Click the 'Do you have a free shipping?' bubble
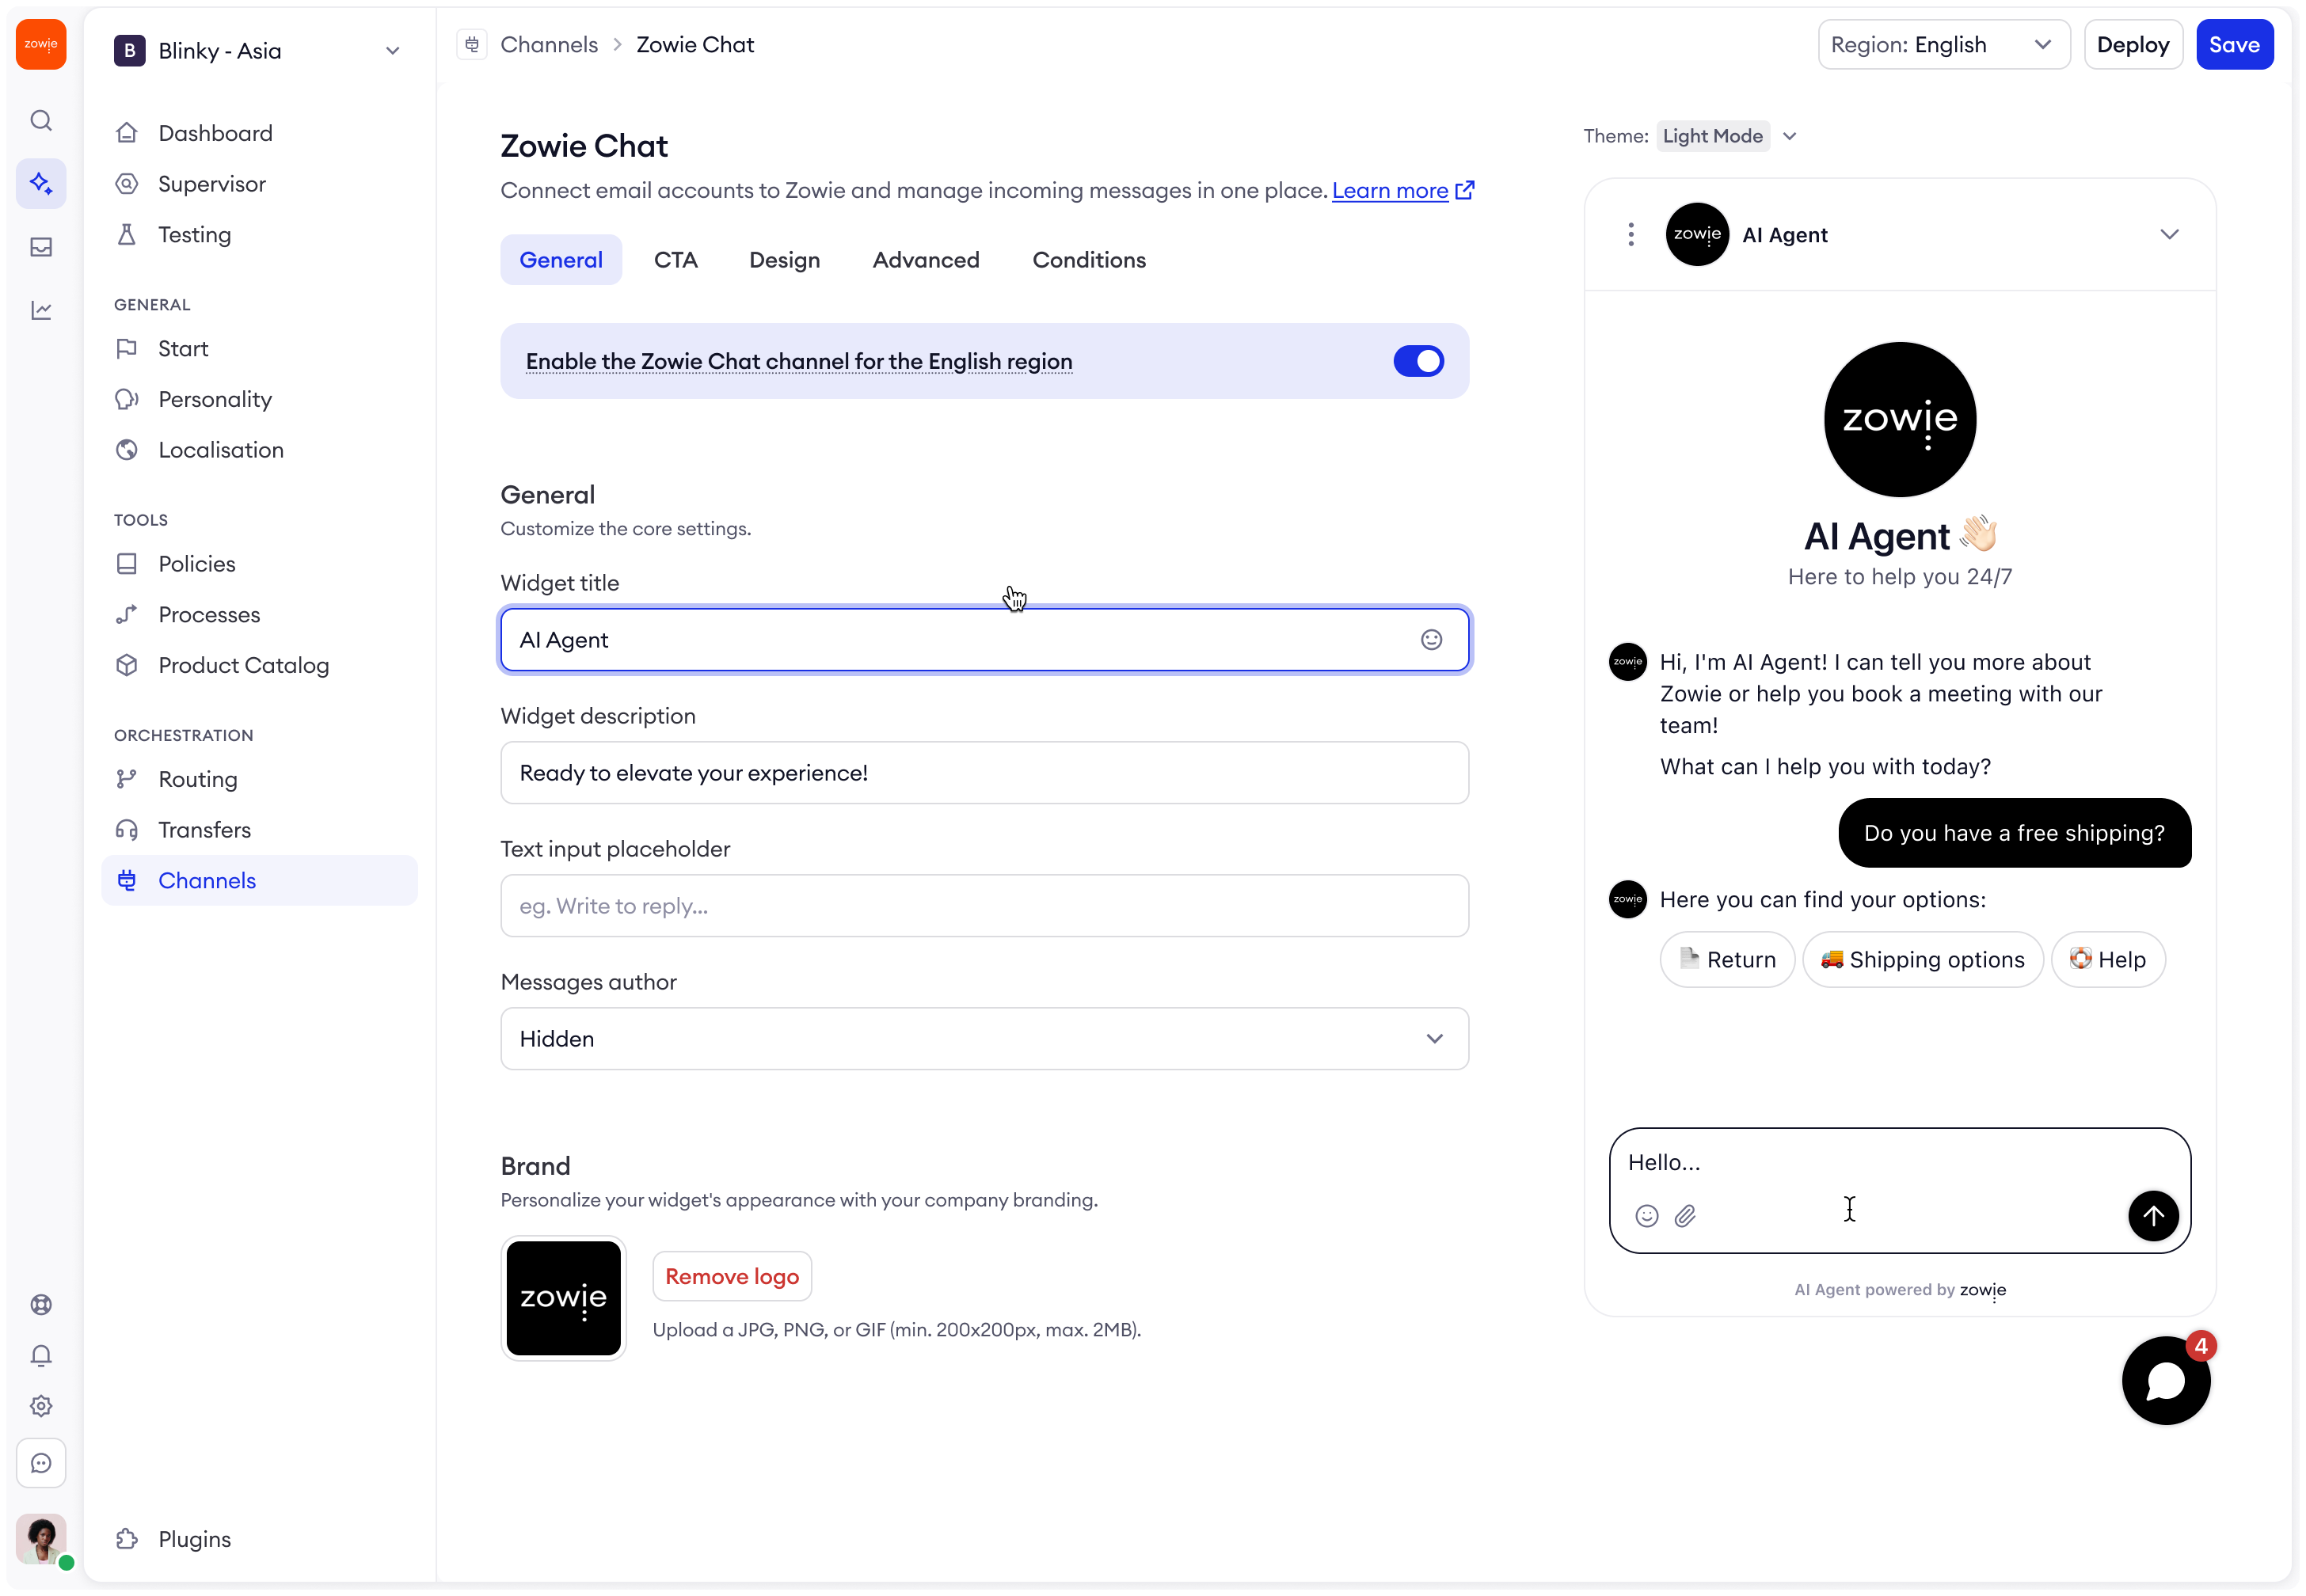This screenshot has height=1596, width=2306. [x=2014, y=833]
